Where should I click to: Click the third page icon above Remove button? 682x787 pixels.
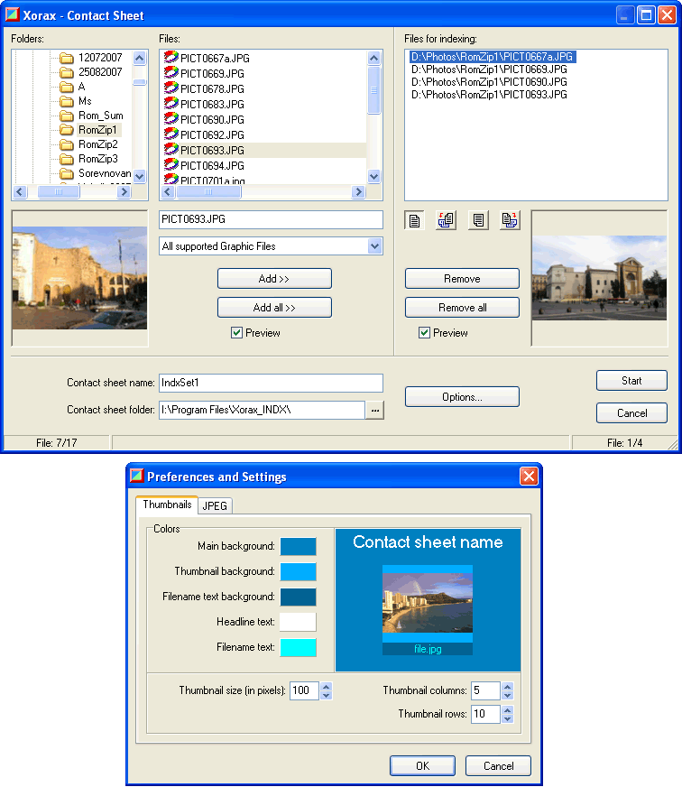point(478,221)
